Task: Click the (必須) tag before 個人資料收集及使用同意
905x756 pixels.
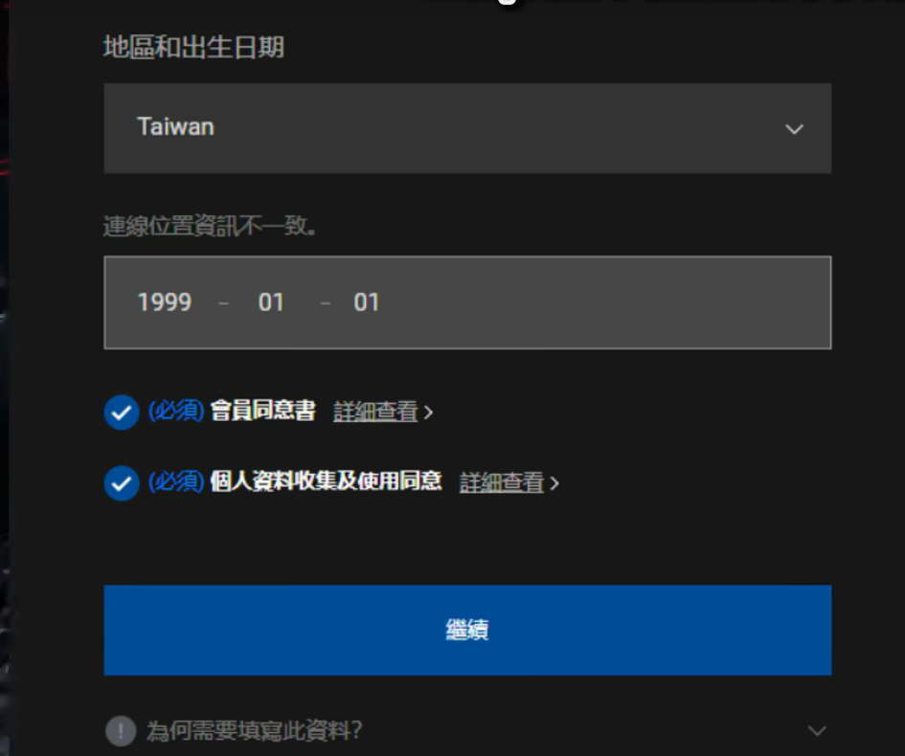Action: click(x=176, y=481)
